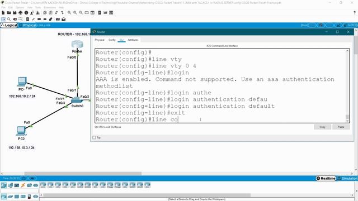Click the Draw Ellipse tool icon
This screenshot has width=358, height=201.
click(x=45, y=19)
